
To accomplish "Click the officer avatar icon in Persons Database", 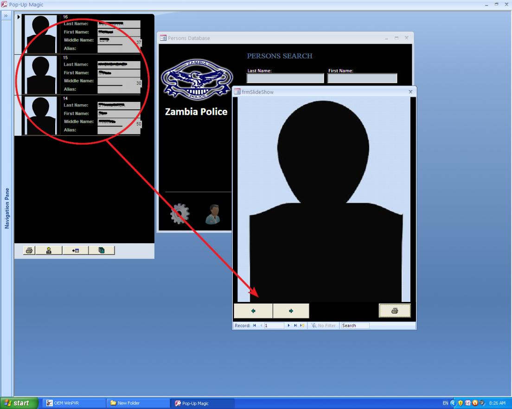I will 213,214.
